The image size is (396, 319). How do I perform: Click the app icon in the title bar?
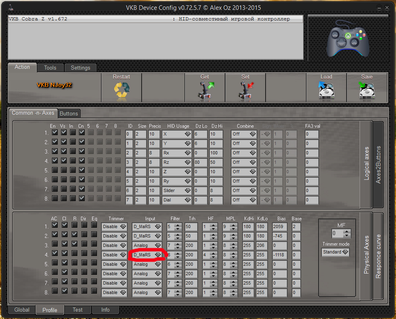click(11, 8)
